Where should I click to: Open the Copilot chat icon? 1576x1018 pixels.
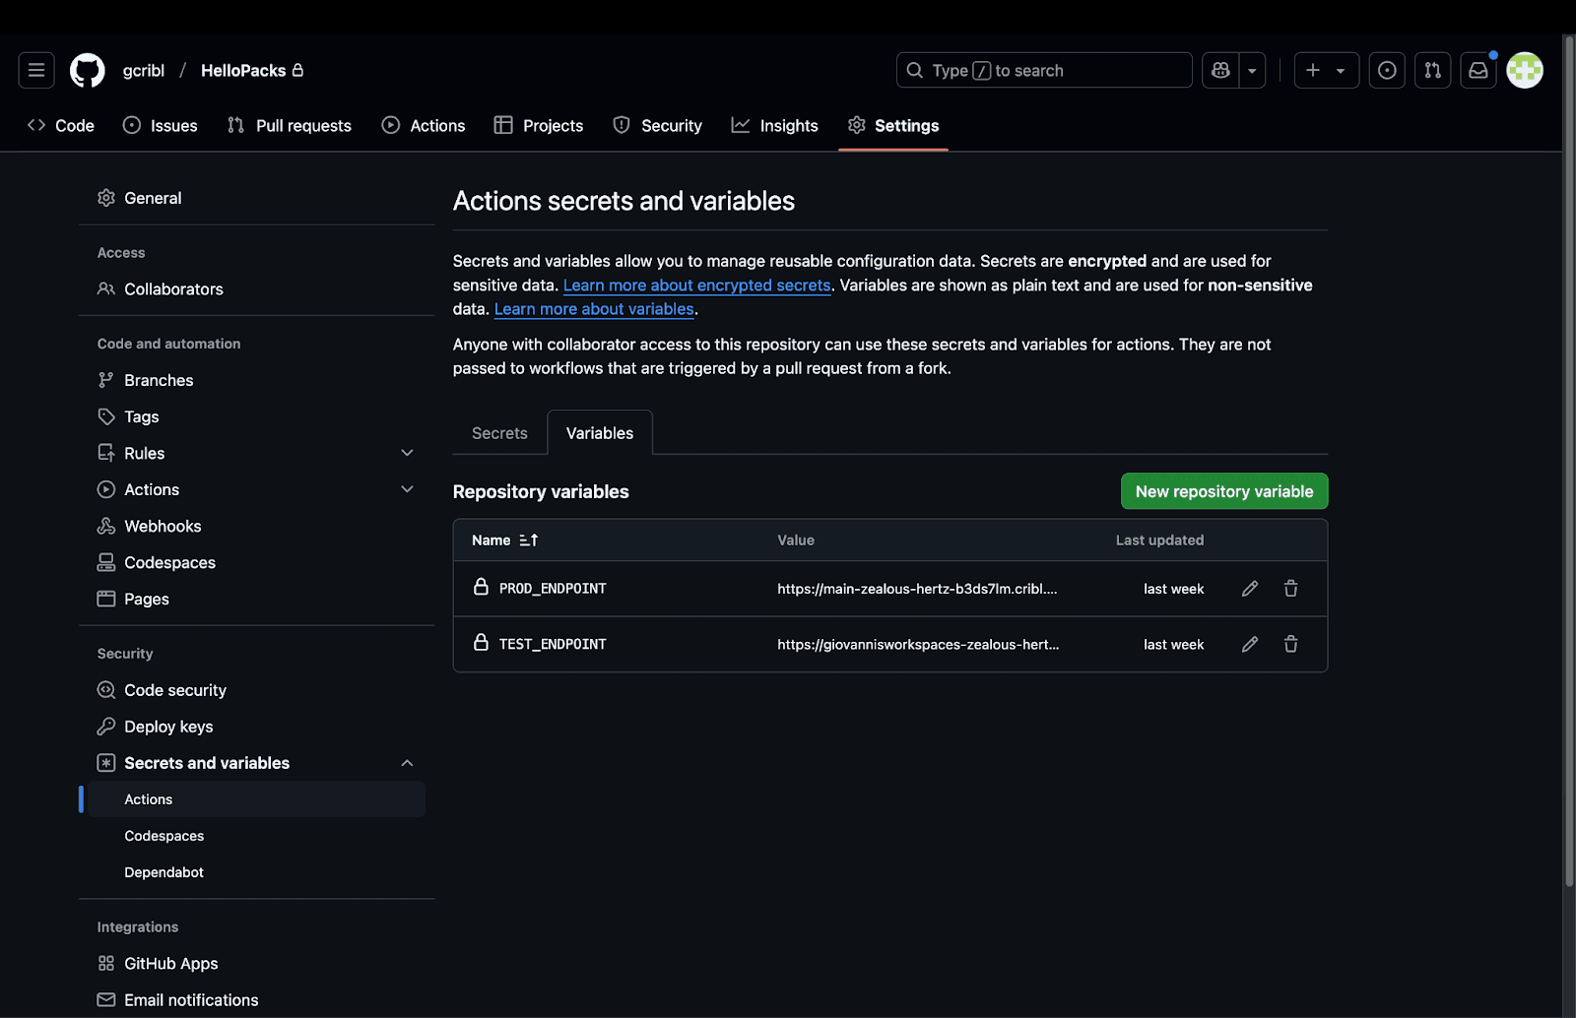[x=1220, y=70]
